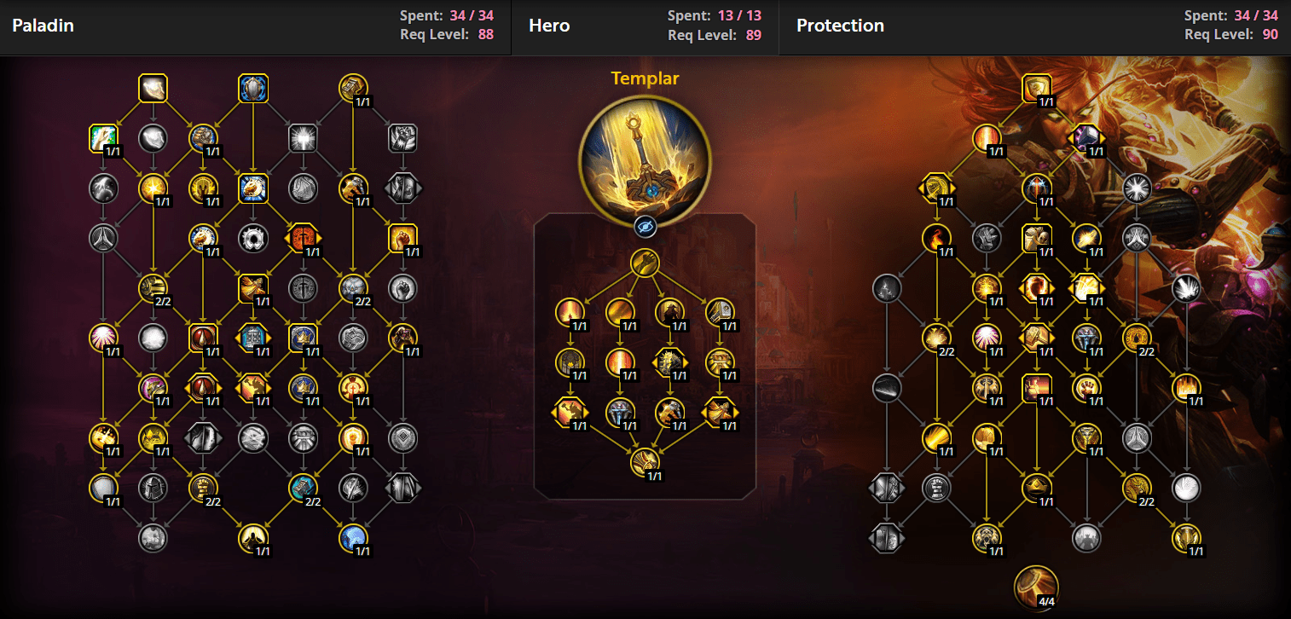This screenshot has width=1291, height=619.
Task: Open the leftmost bottom-row Templar choice node
Action: [x=570, y=413]
